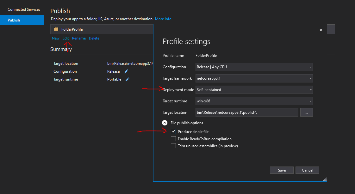Click the pencil icon next to Portable runtime

128,79
